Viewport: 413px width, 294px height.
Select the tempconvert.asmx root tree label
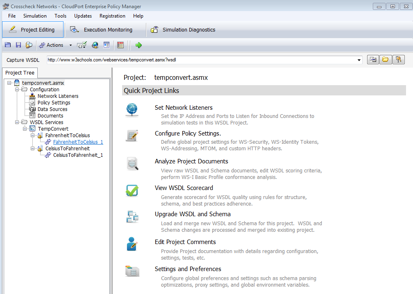[x=43, y=83]
